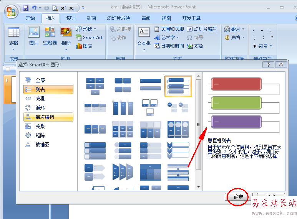Insert 日期和时间 date and time
The image size is (297, 219).
click(169, 46)
